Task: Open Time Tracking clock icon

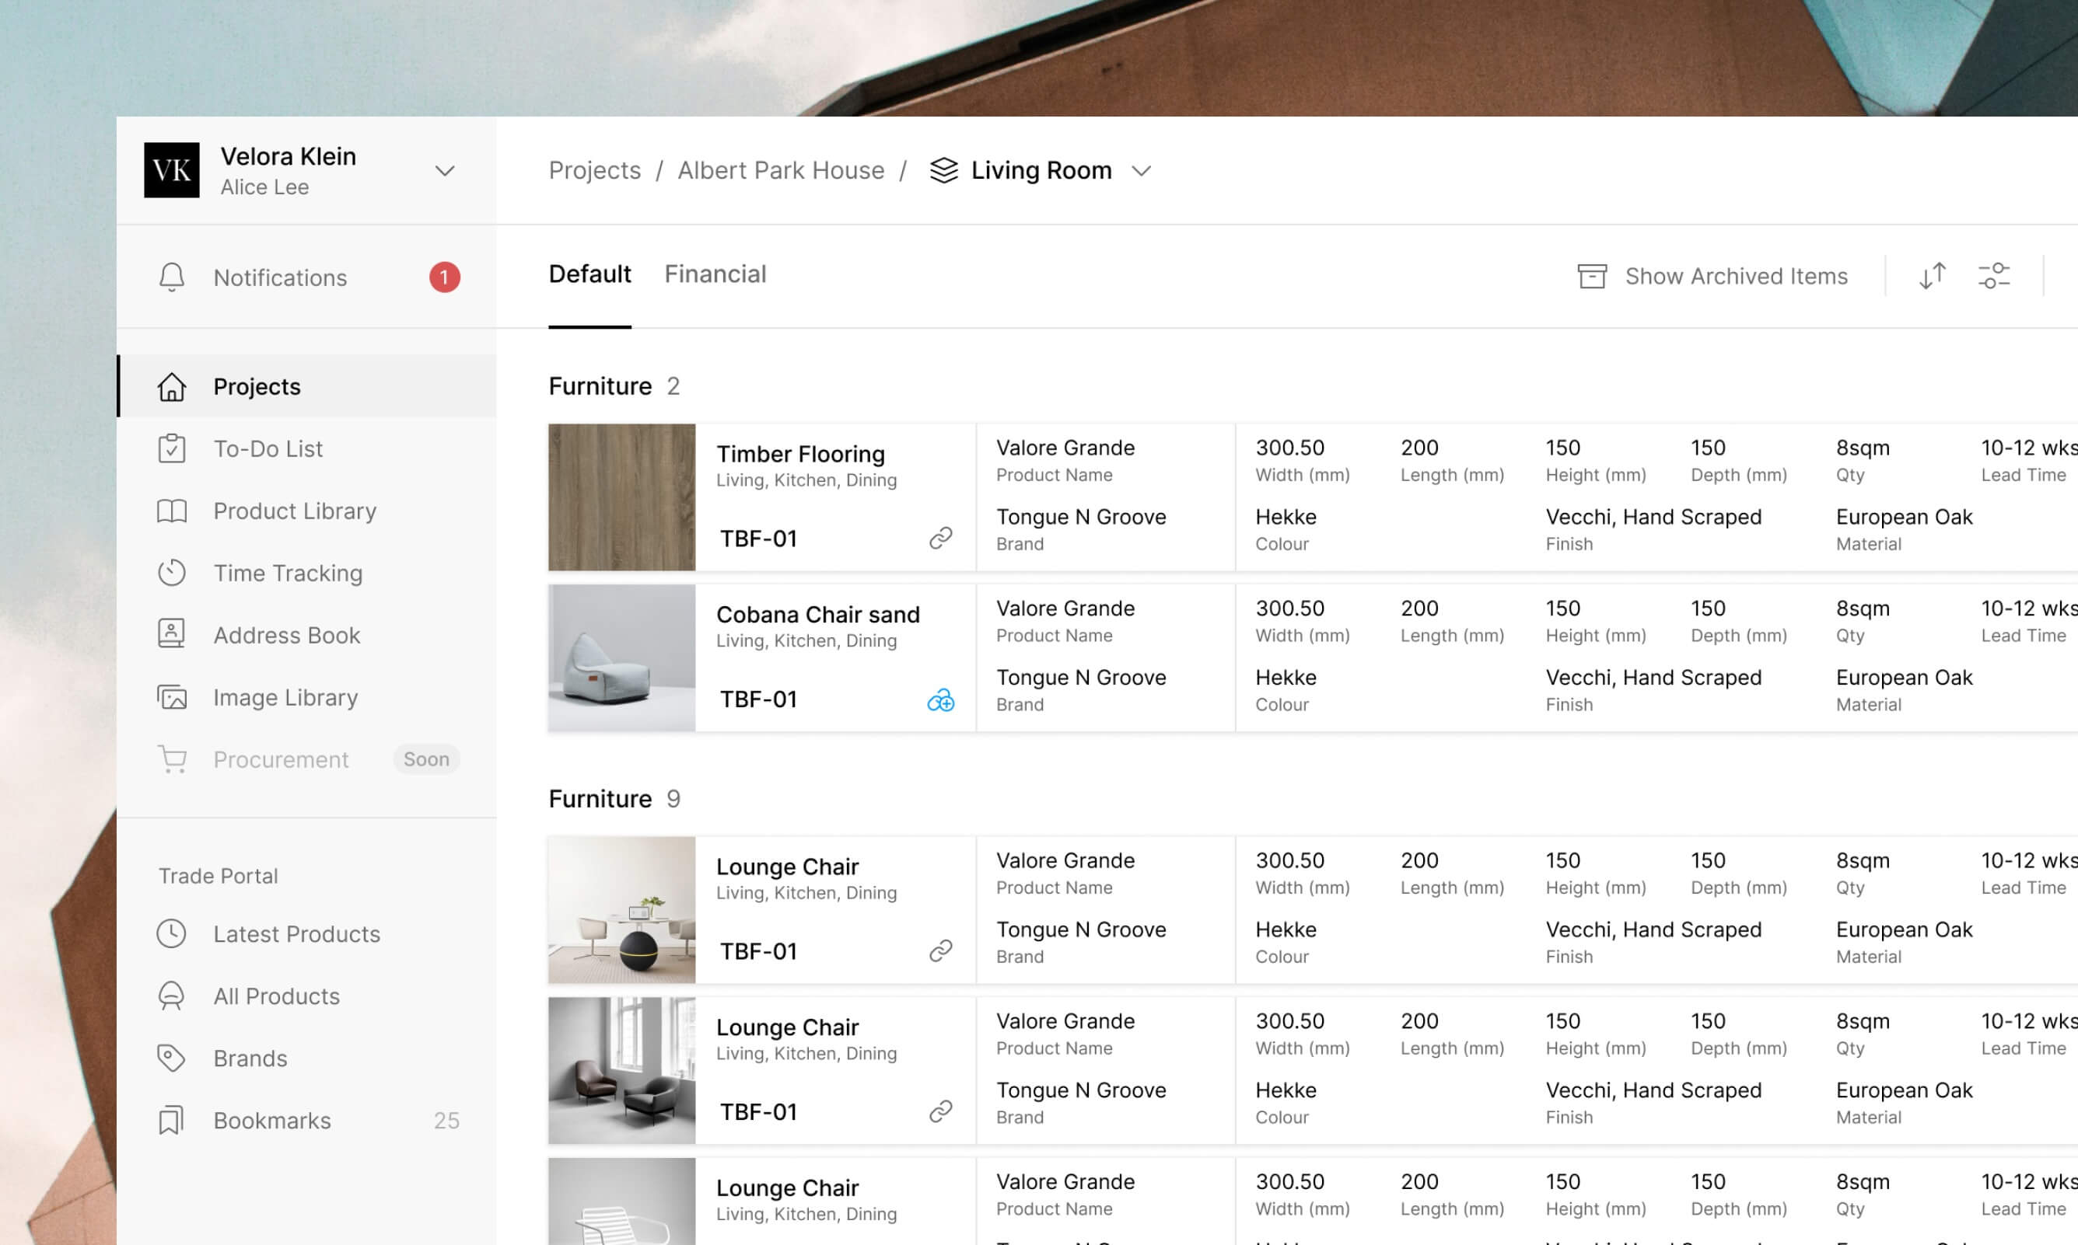Action: (x=171, y=573)
